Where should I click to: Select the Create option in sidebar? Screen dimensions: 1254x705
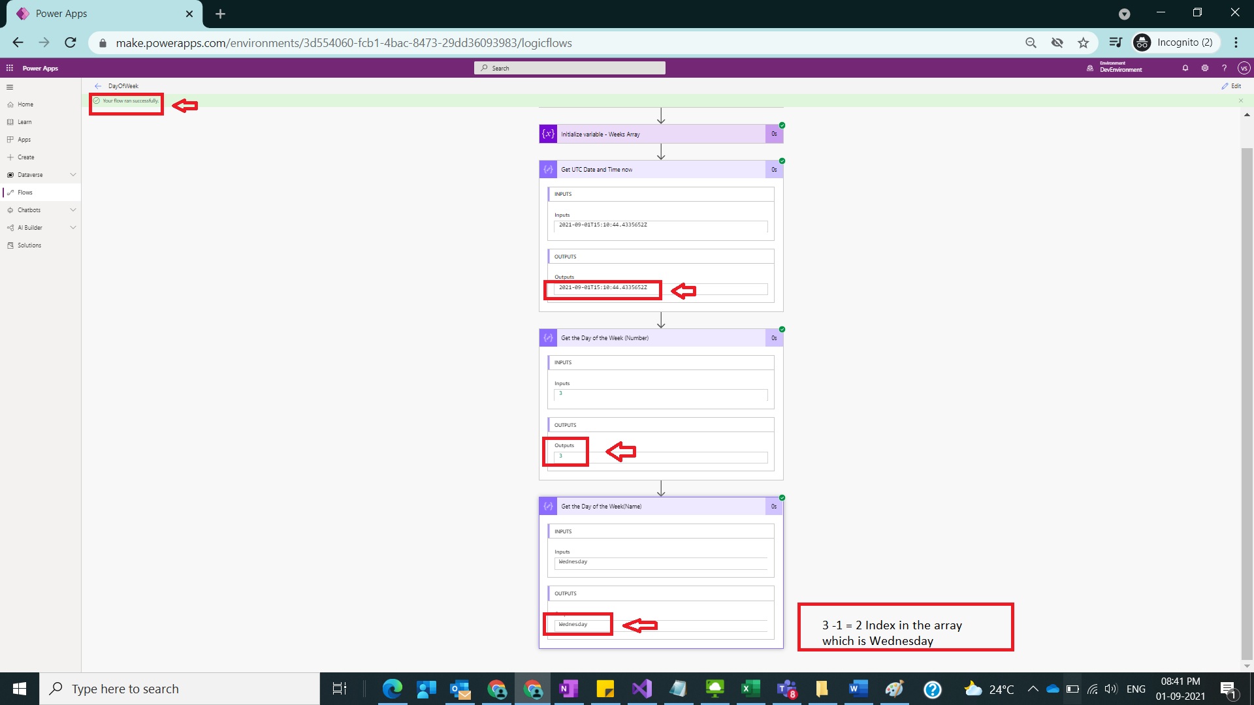[x=25, y=157]
